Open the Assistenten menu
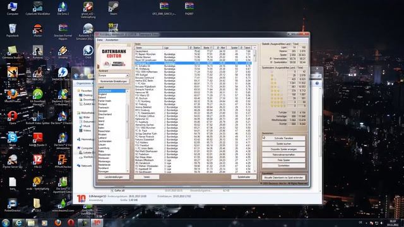The width and height of the screenshot is (404, 227). 112,40
